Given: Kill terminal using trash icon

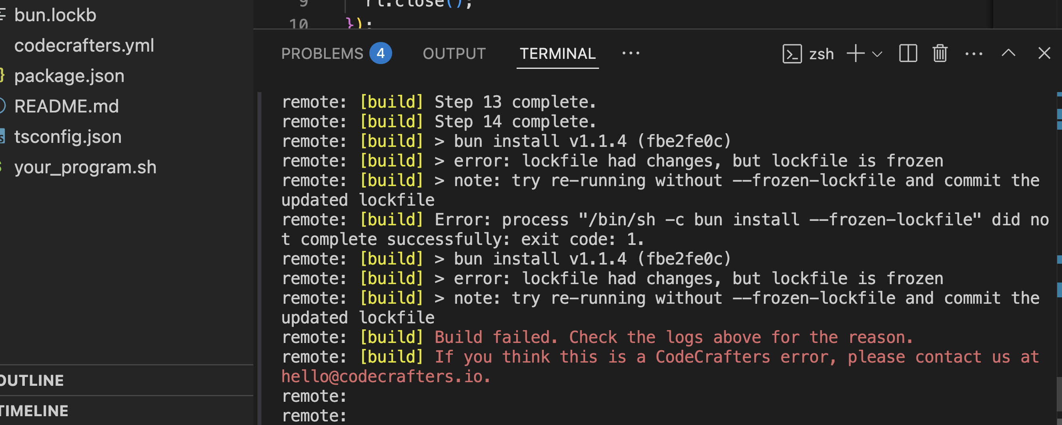Looking at the screenshot, I should coord(940,54).
